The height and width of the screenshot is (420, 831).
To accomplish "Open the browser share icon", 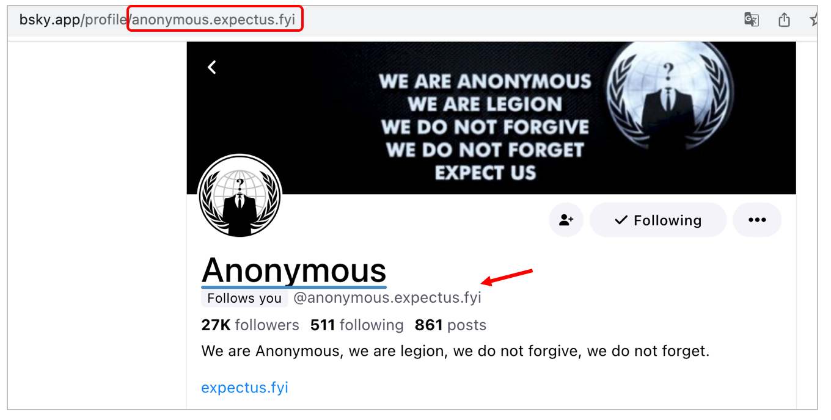I will (x=784, y=20).
